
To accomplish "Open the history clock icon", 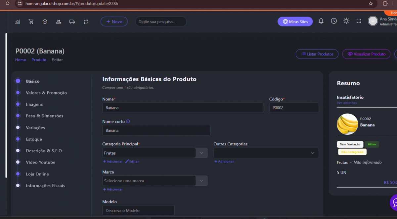I will click(x=334, y=21).
